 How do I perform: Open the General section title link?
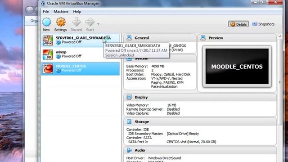(142, 38)
